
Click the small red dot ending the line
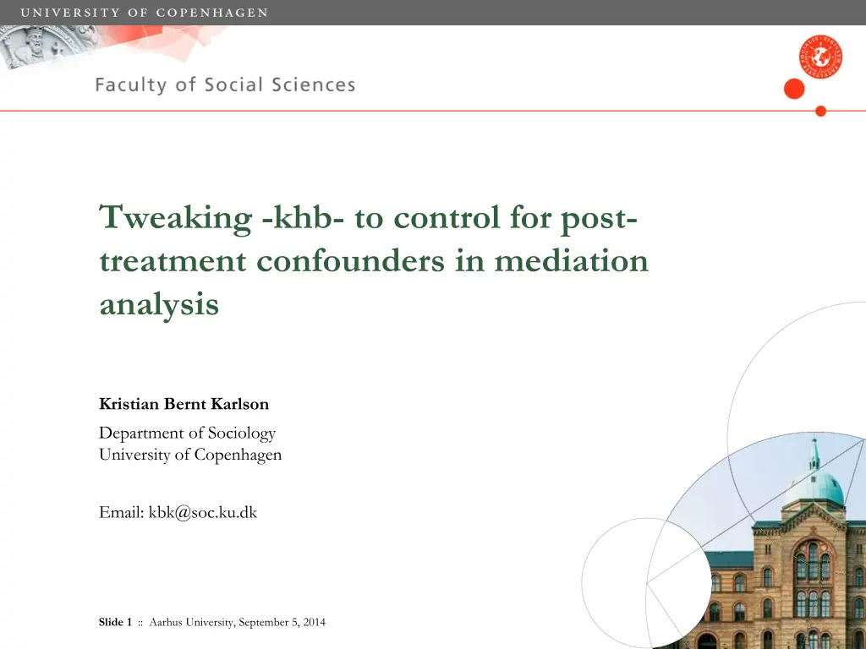[x=819, y=111]
